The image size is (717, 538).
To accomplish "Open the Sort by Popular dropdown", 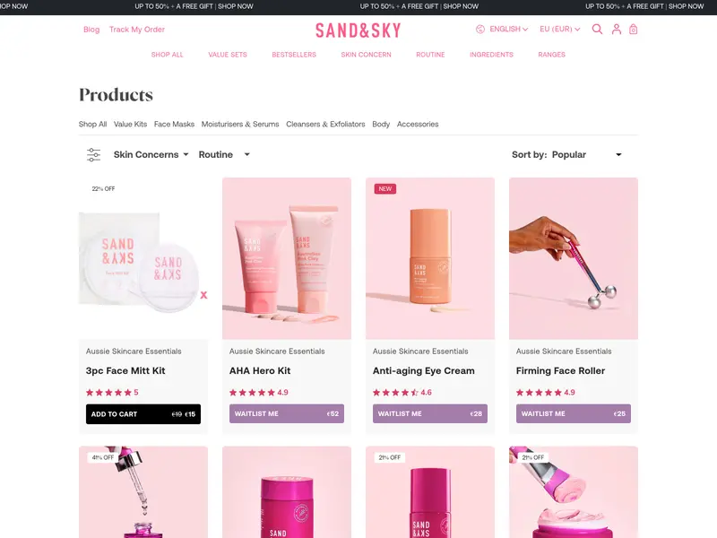I will (x=567, y=154).
